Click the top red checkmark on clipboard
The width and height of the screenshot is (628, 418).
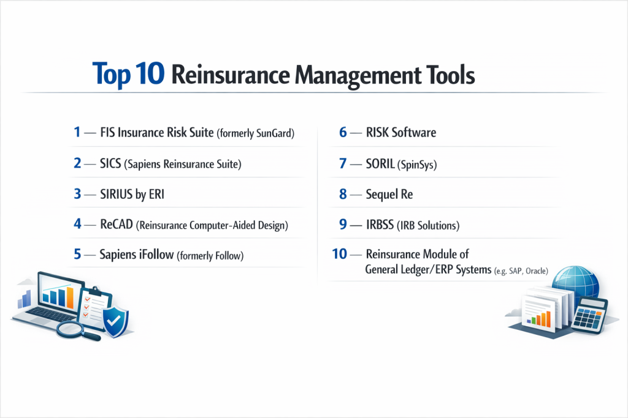point(87,298)
